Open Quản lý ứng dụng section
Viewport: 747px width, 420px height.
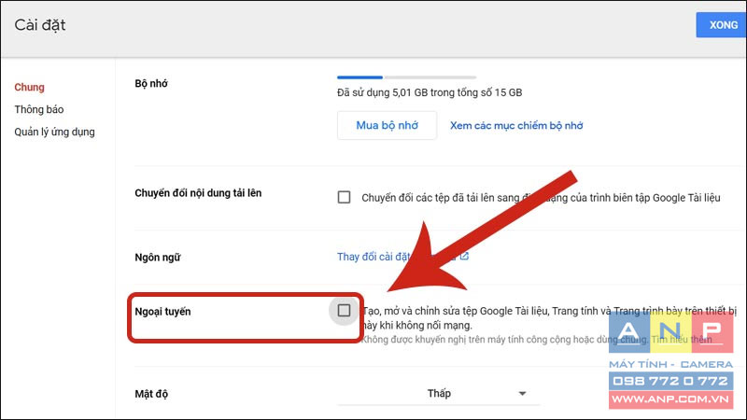click(54, 132)
